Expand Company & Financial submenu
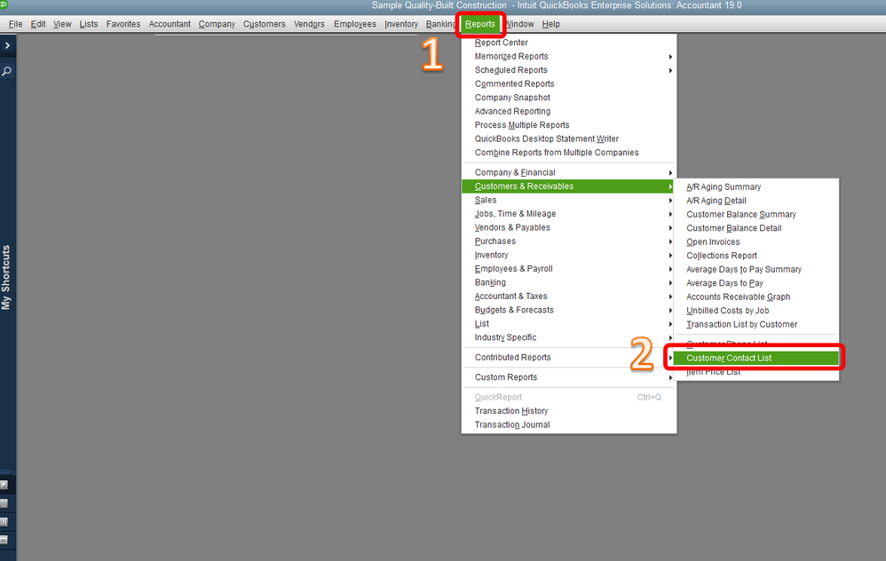The image size is (886, 561). (569, 172)
